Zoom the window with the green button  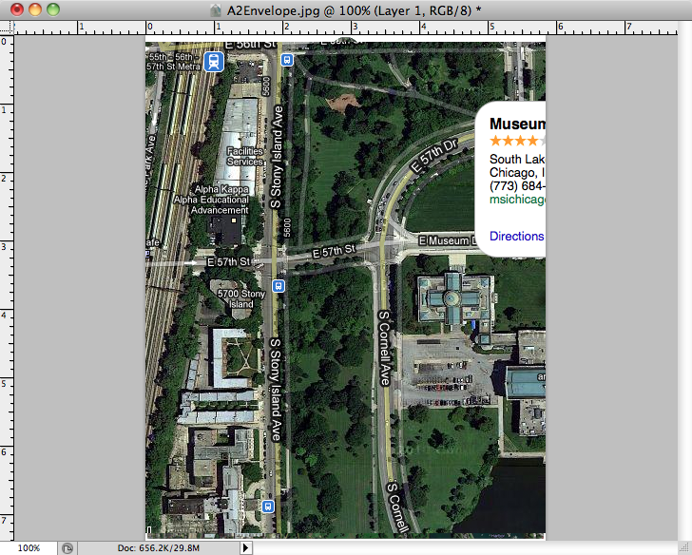tap(53, 10)
